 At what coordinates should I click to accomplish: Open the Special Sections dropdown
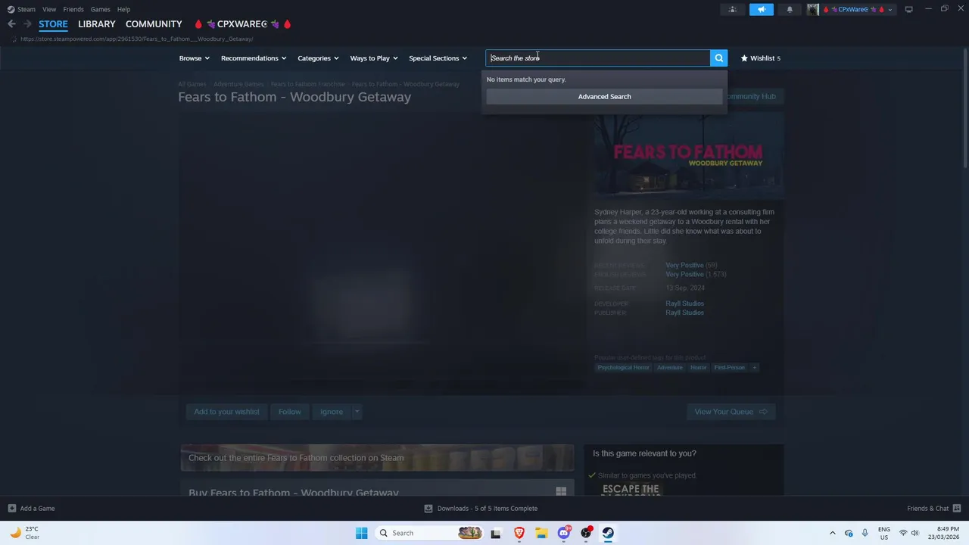coord(438,58)
